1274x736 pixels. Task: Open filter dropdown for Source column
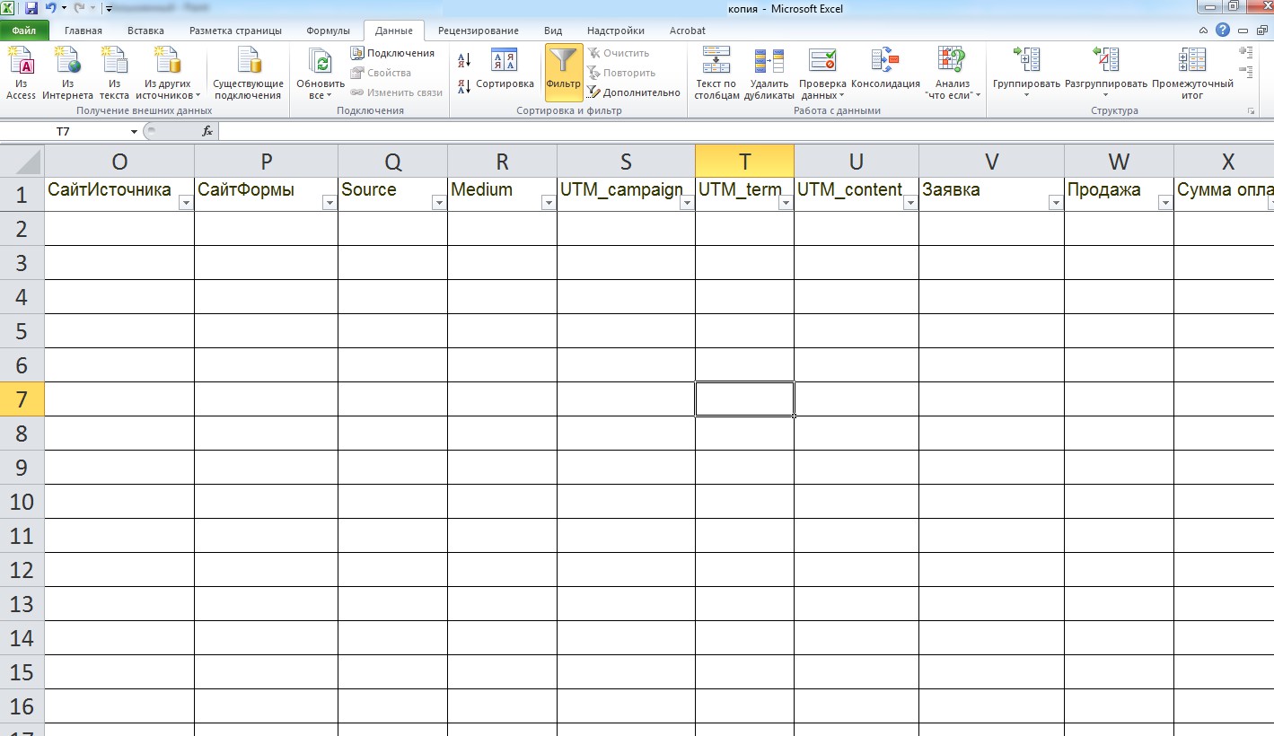click(x=439, y=204)
